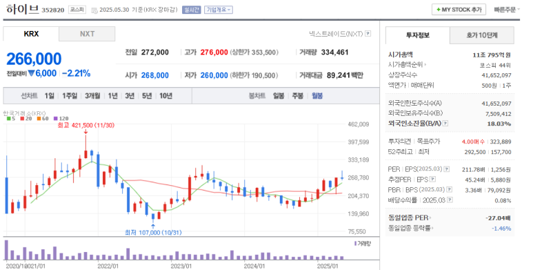Click the -27.04배 same-sector PER value

(498, 218)
